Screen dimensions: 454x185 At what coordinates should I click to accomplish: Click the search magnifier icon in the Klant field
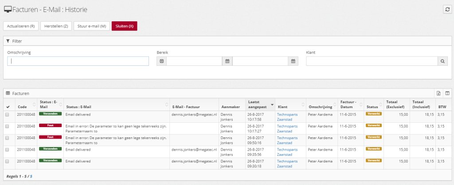(x=442, y=61)
